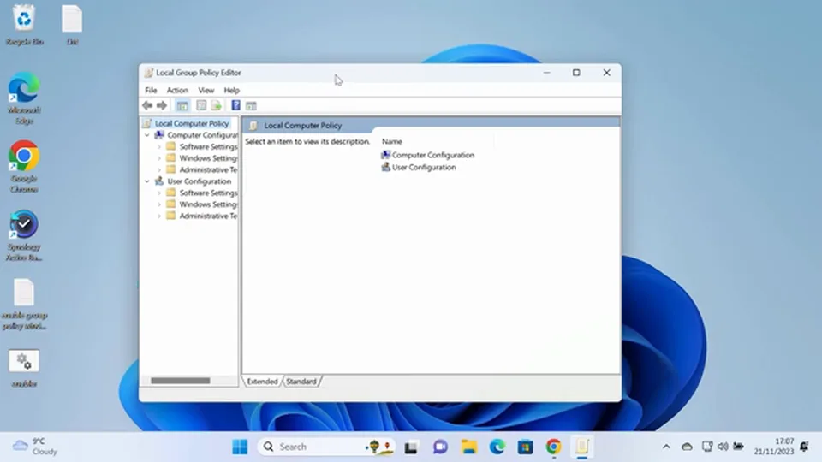
Task: Click the Properties toolbar icon
Action: click(201, 105)
